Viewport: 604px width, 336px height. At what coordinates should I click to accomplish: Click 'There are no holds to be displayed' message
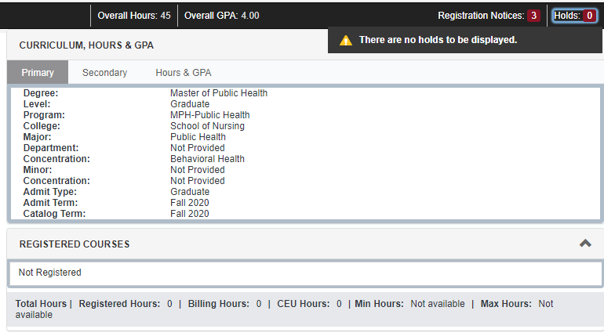438,40
